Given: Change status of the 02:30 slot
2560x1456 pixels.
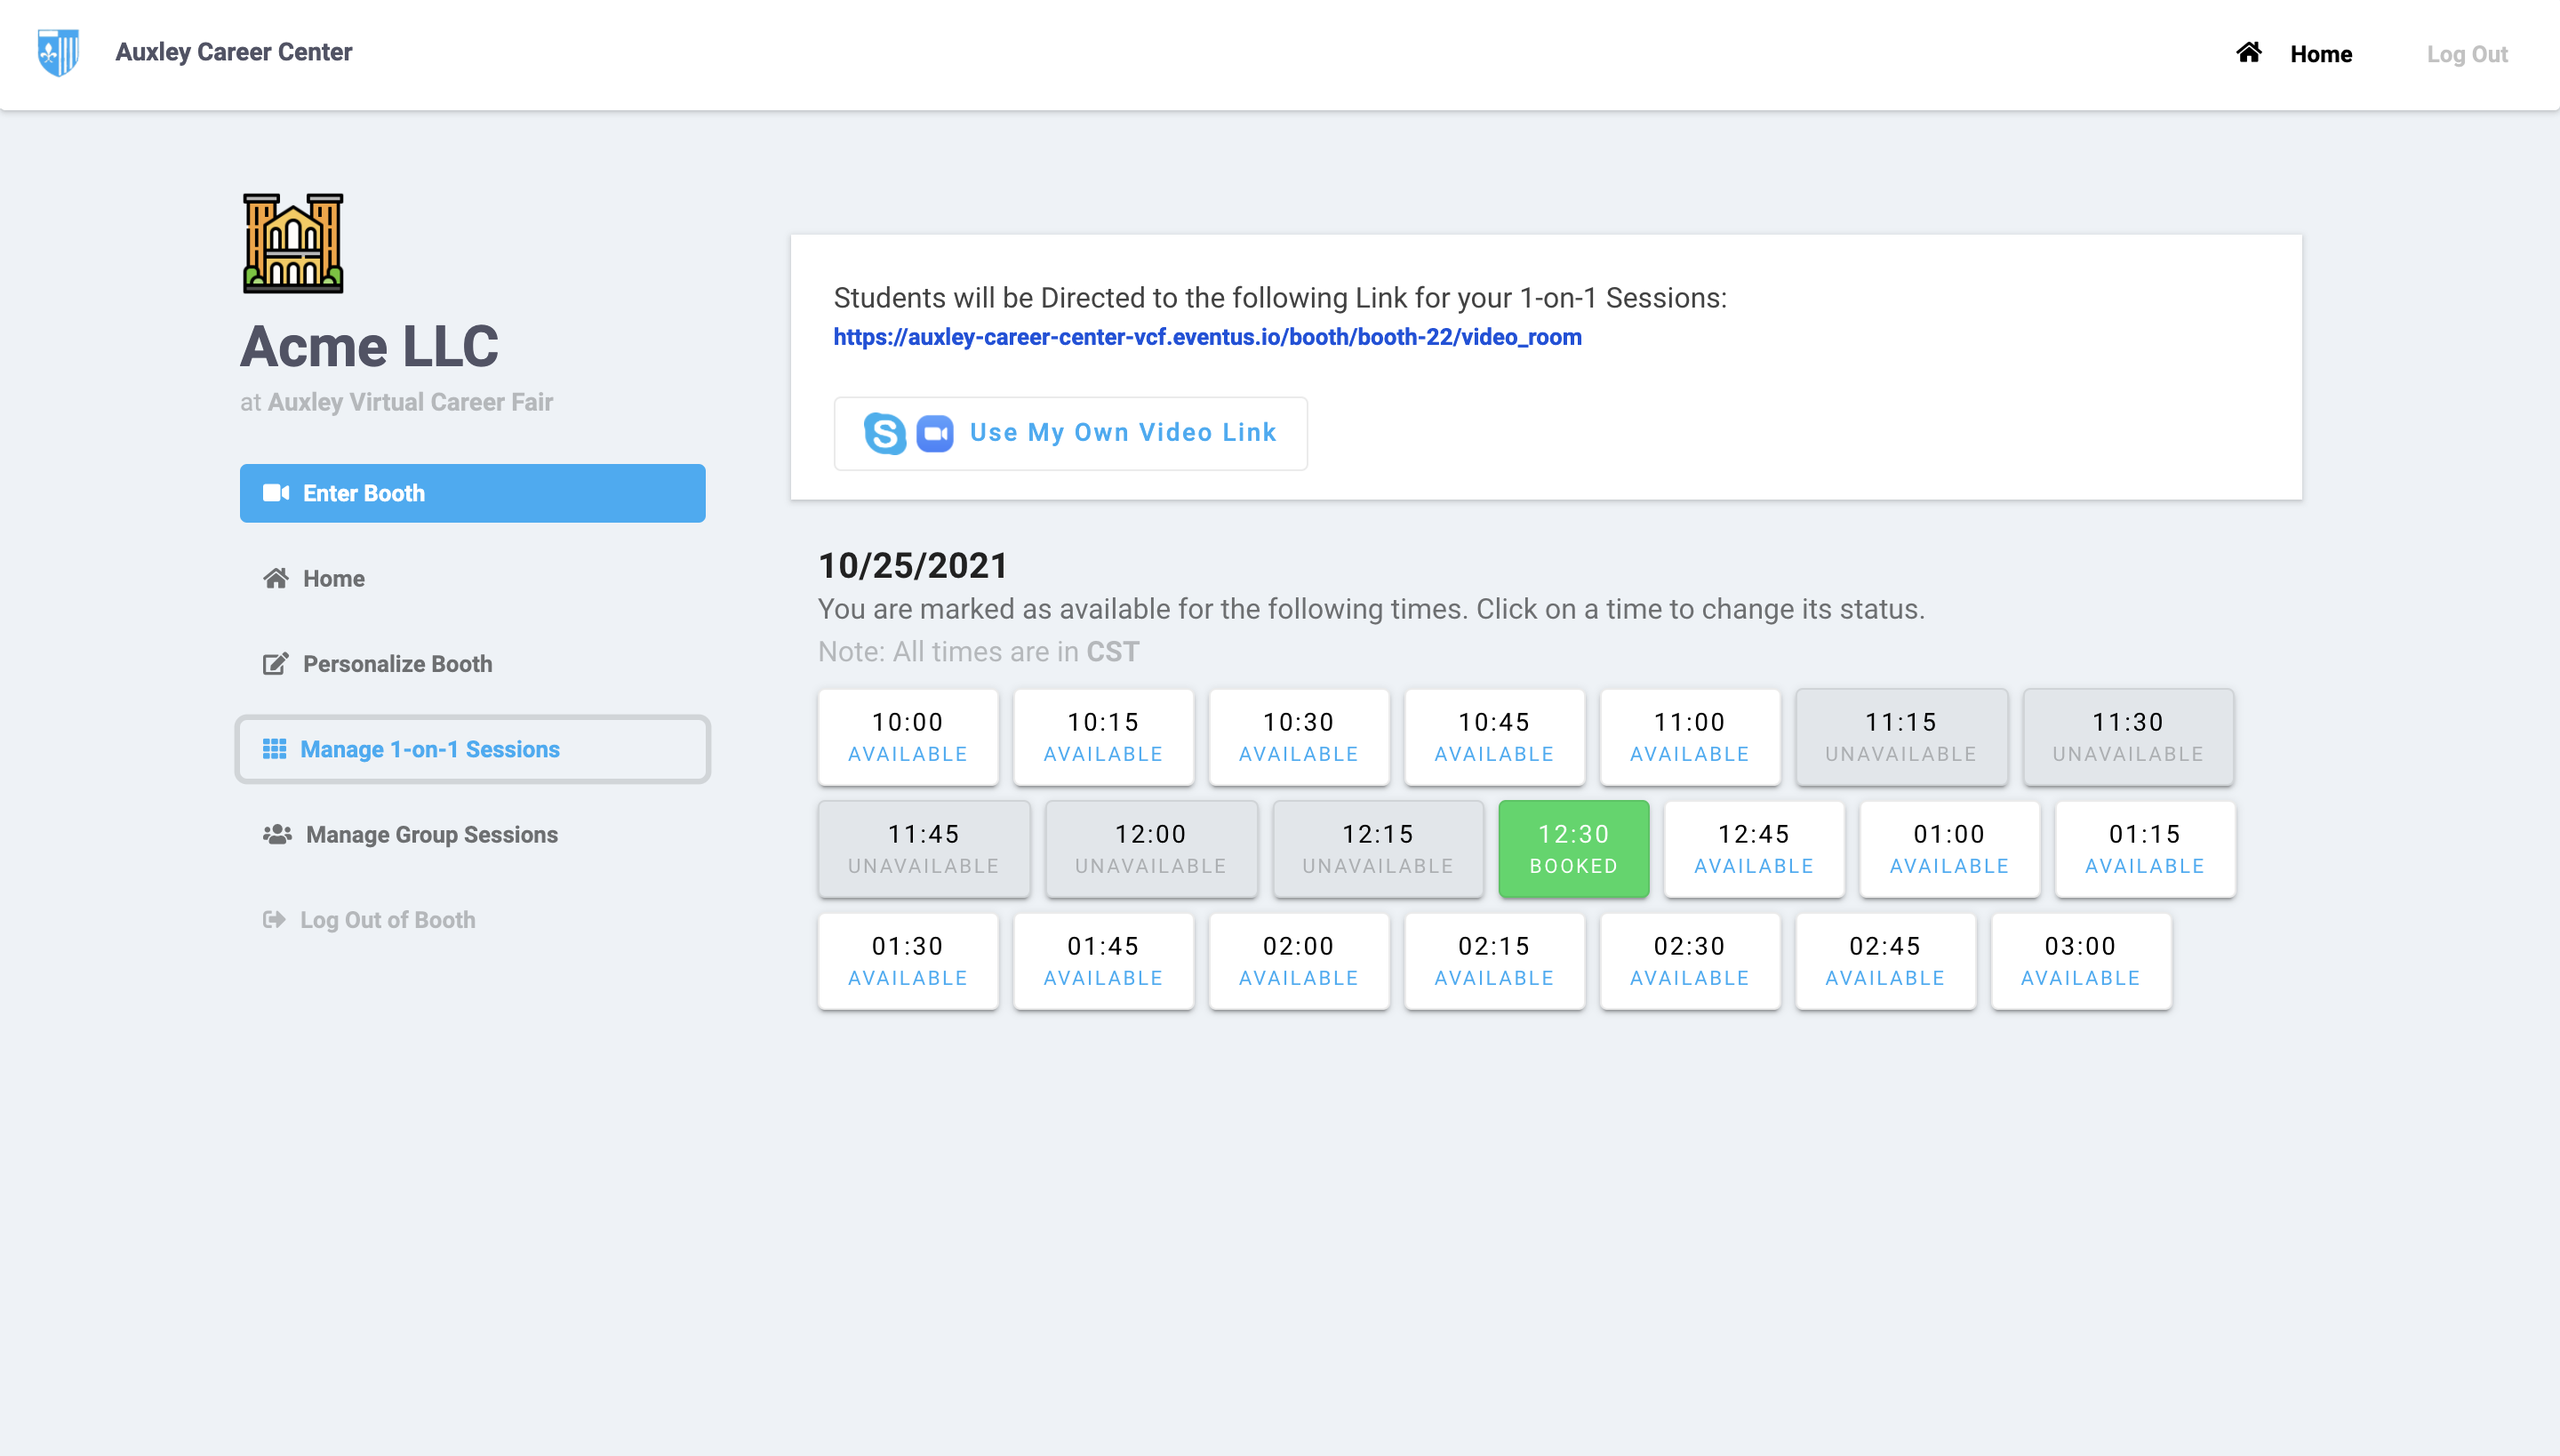Looking at the screenshot, I should tap(1689, 961).
